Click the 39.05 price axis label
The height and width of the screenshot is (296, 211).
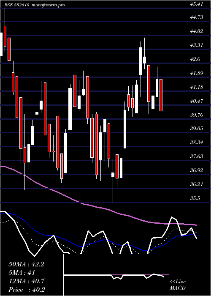coord(197,129)
